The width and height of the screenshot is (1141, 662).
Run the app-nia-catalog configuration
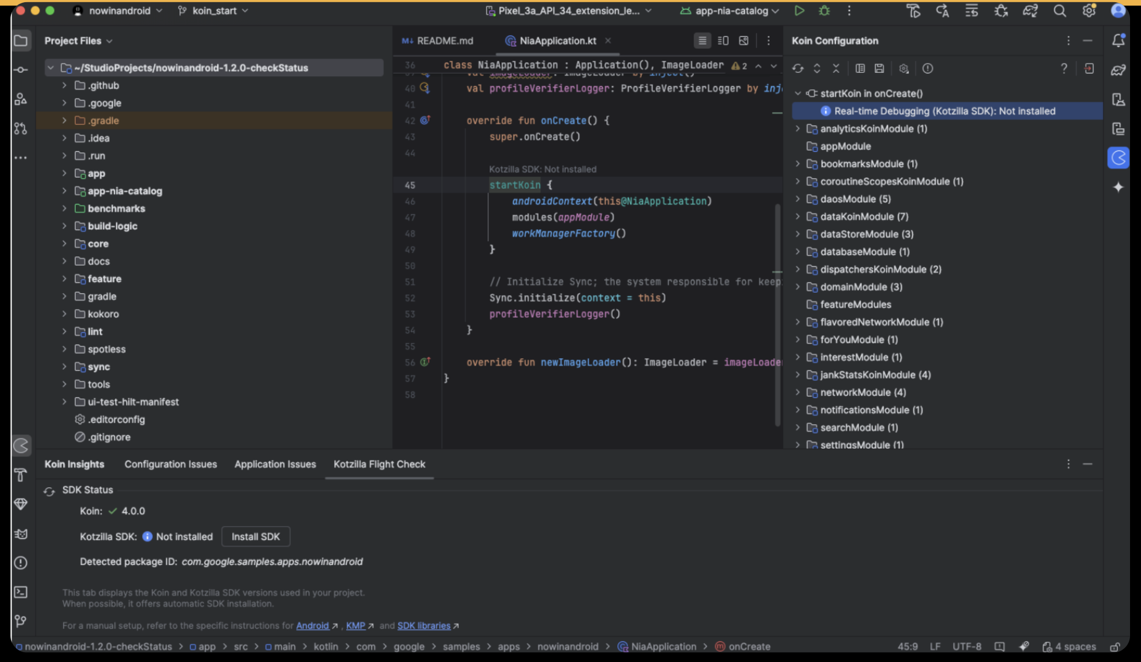click(x=799, y=10)
